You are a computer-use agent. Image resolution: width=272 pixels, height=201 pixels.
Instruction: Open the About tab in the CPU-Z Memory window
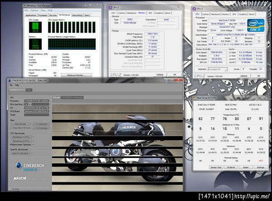click(x=168, y=13)
